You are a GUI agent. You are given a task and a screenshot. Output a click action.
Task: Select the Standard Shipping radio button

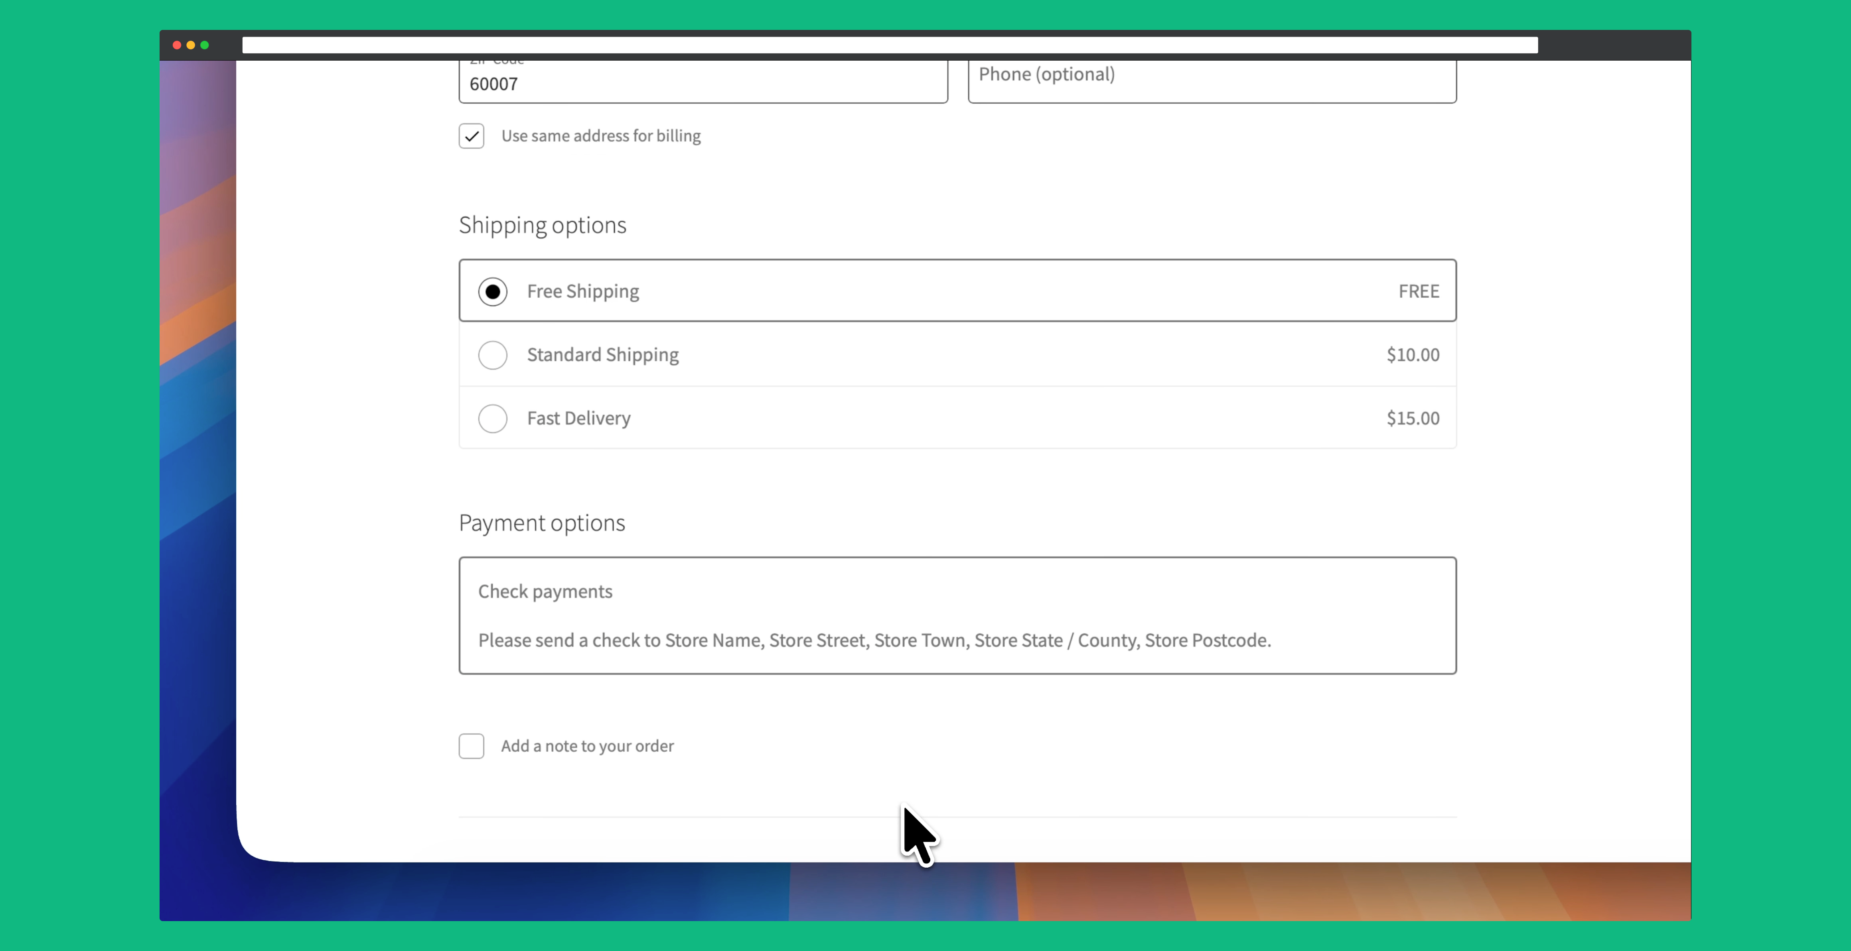[492, 355]
